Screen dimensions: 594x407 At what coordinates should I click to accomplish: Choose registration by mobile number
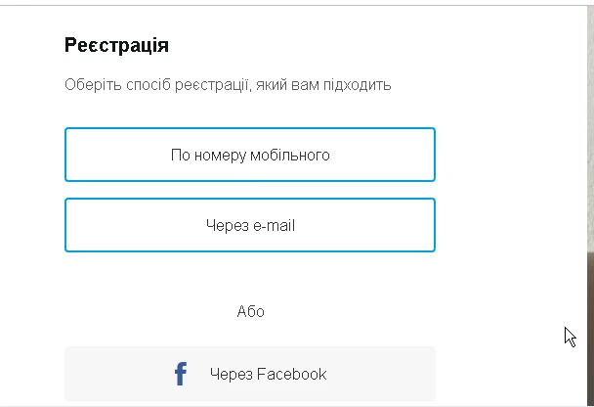click(x=250, y=155)
